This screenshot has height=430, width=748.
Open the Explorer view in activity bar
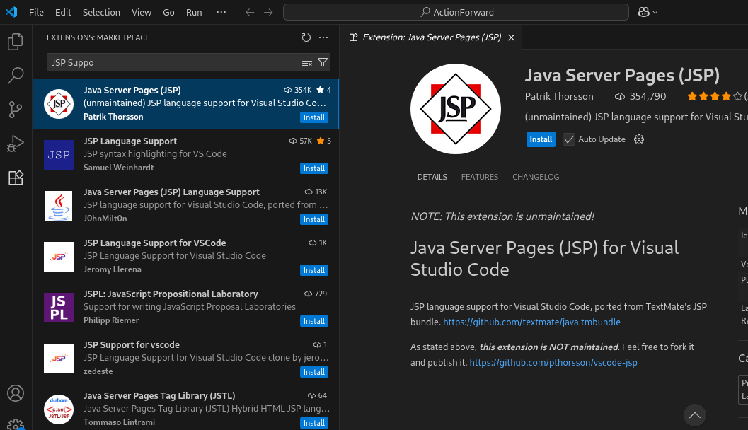pyautogui.click(x=16, y=42)
